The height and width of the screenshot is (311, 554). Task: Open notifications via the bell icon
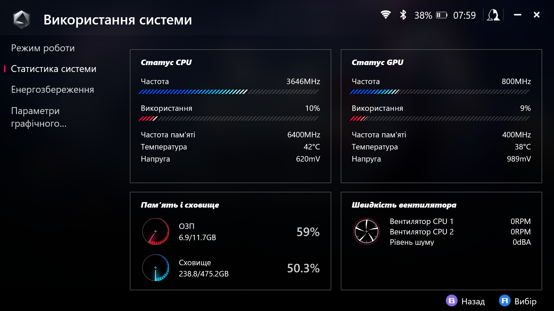(x=493, y=15)
